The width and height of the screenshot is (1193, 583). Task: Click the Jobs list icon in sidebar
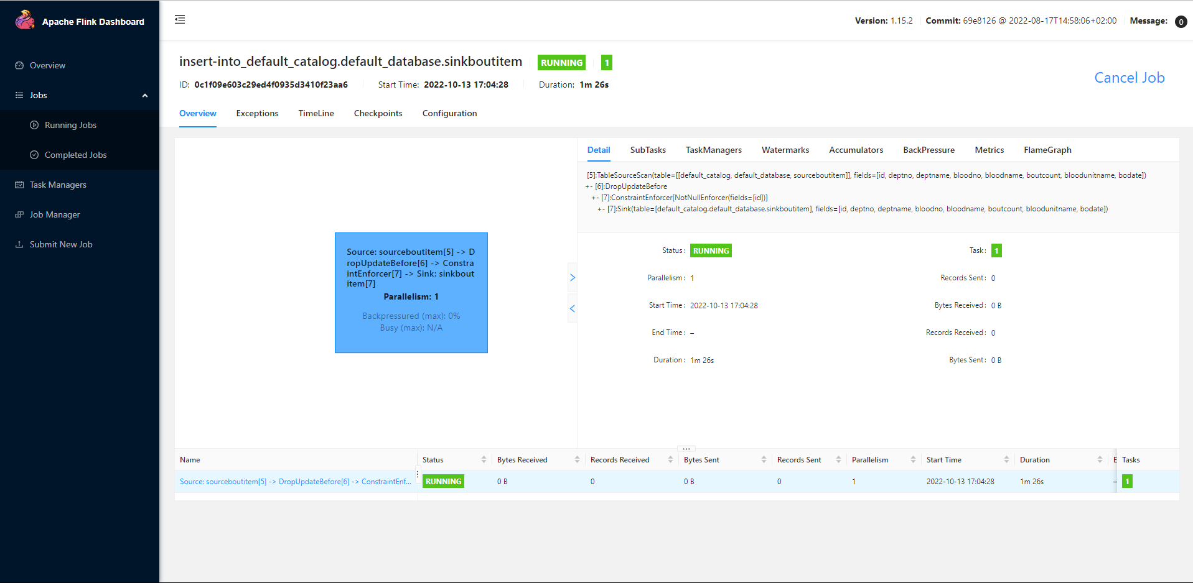19,95
